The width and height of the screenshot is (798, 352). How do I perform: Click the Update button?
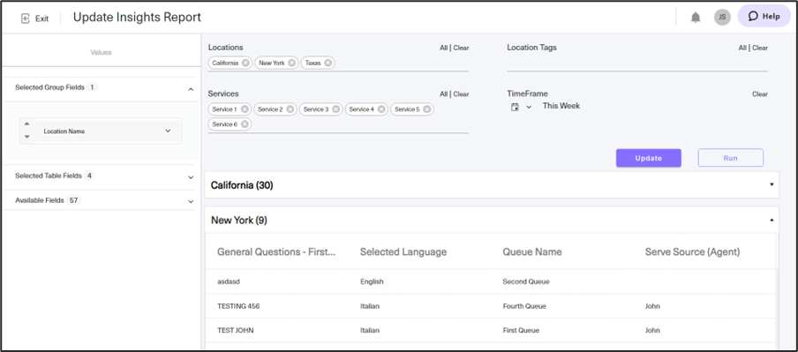(x=648, y=158)
